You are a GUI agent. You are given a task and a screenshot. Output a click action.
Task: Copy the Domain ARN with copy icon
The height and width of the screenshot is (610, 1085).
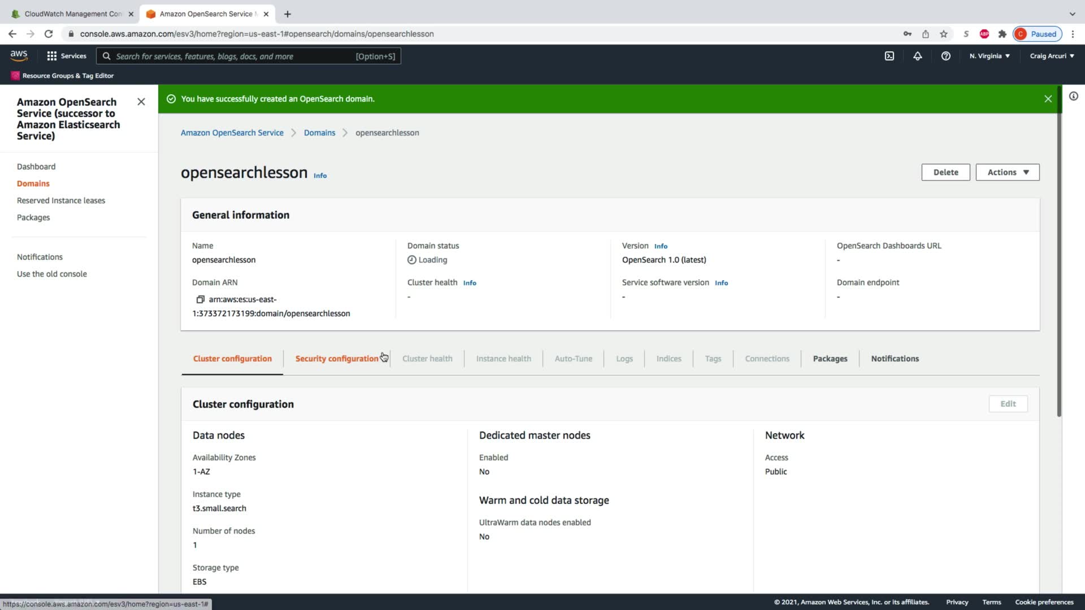point(200,299)
